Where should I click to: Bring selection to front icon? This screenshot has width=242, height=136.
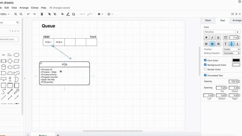pyautogui.click(x=50, y=14)
